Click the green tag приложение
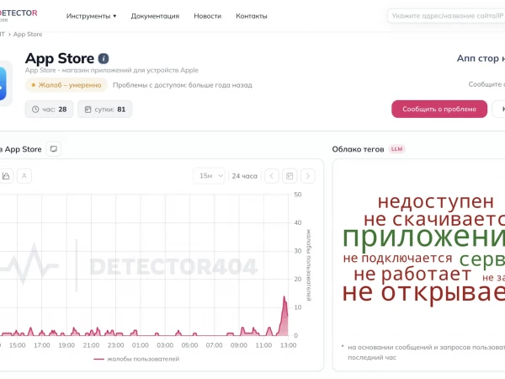 click(x=423, y=237)
